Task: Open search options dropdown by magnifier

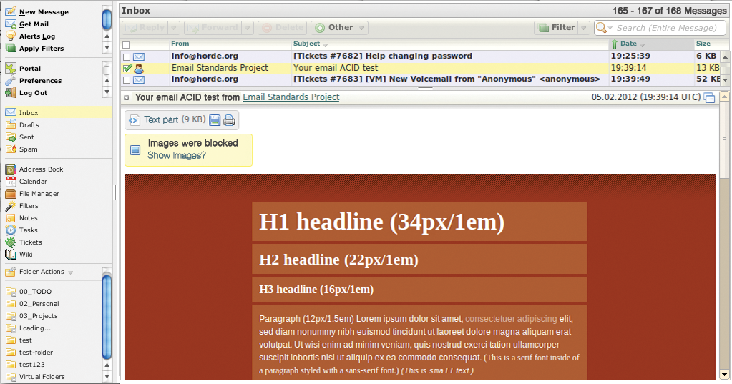Action: click(610, 28)
